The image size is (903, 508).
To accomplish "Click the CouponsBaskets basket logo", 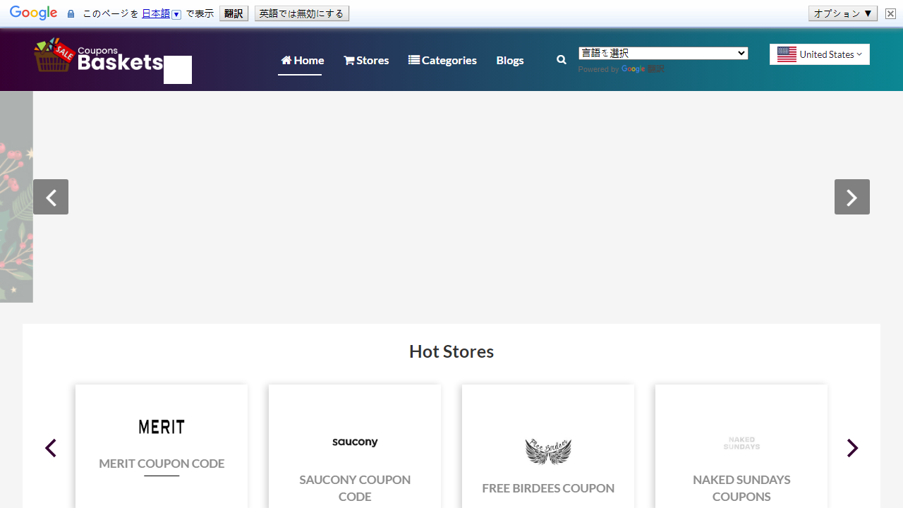I will click(x=54, y=56).
